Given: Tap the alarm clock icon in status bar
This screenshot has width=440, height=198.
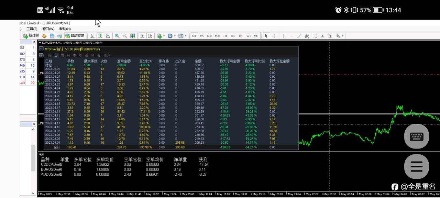Looking at the screenshot, I should tap(338, 10).
